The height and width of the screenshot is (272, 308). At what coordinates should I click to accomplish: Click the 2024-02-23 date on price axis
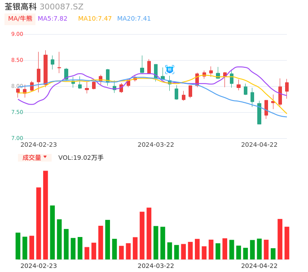point(39,145)
